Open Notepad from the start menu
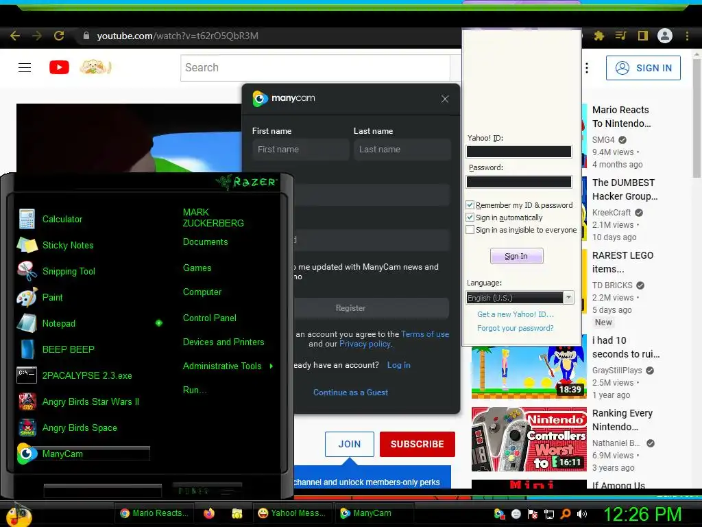This screenshot has width=702, height=527. pos(59,323)
